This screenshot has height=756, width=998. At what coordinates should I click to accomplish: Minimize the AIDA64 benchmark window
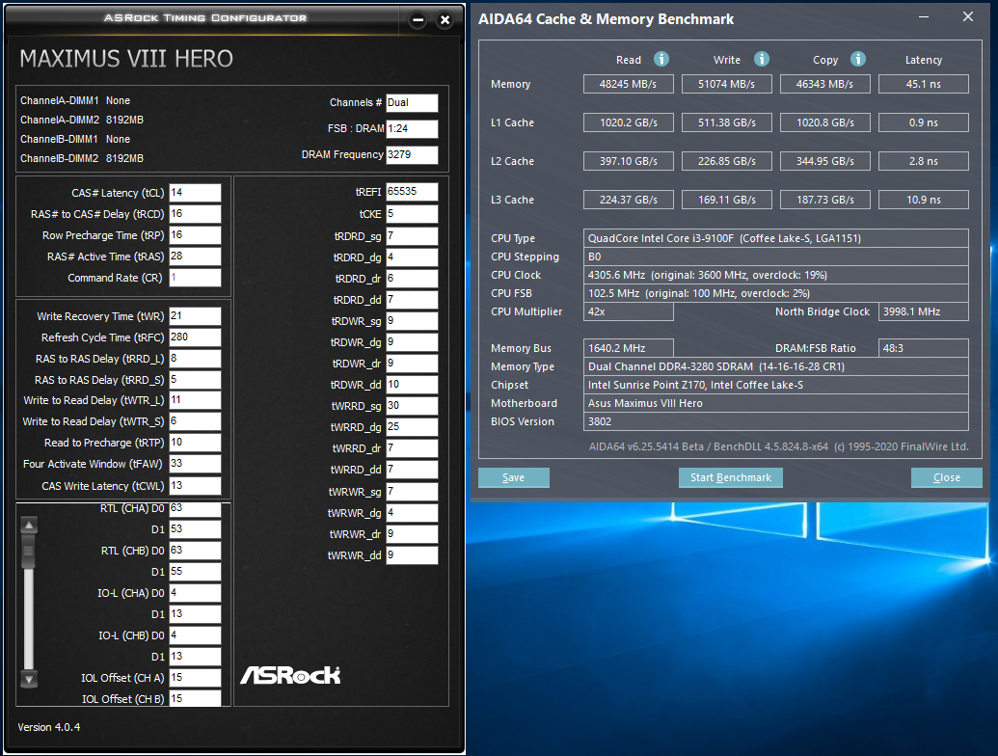tap(924, 16)
